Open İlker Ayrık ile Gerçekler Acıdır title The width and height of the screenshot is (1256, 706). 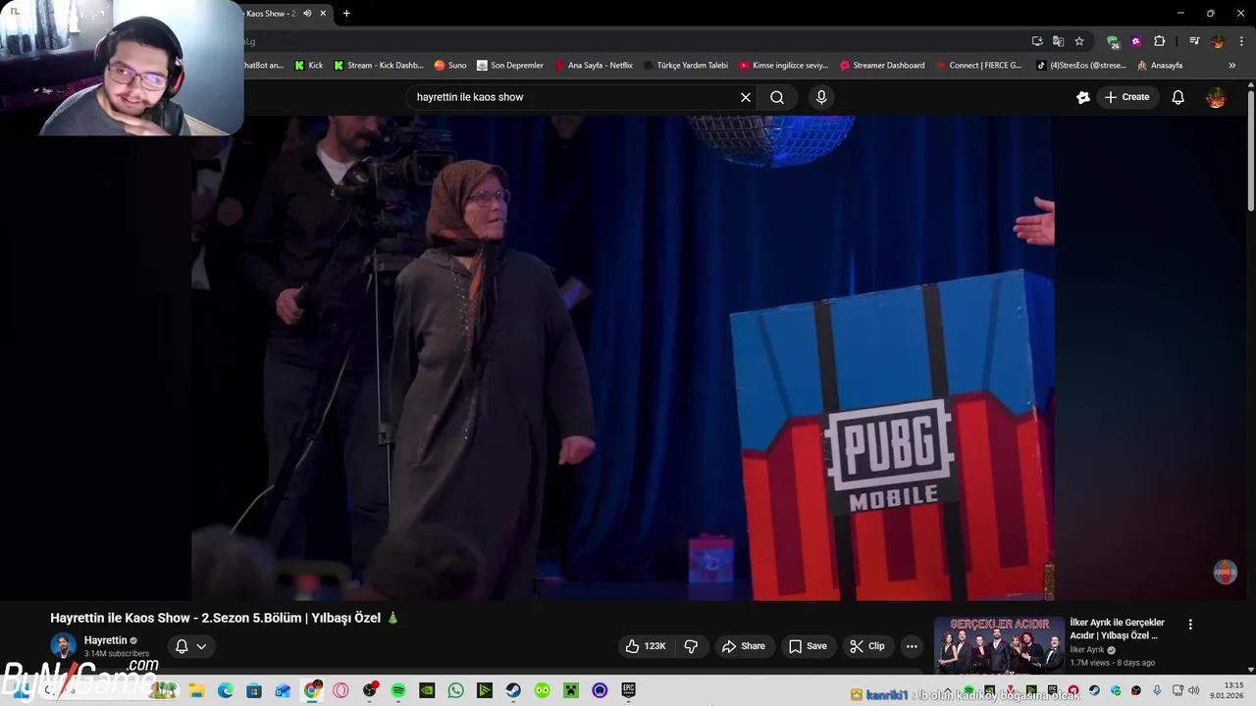tap(1118, 629)
